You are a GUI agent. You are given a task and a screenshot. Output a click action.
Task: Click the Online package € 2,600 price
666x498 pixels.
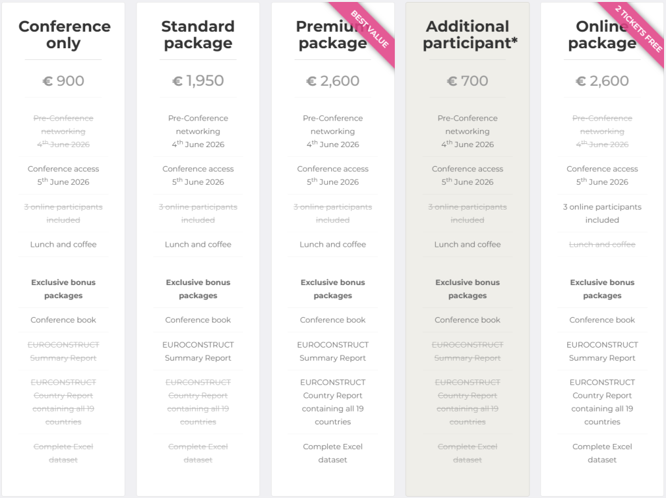(x=602, y=81)
